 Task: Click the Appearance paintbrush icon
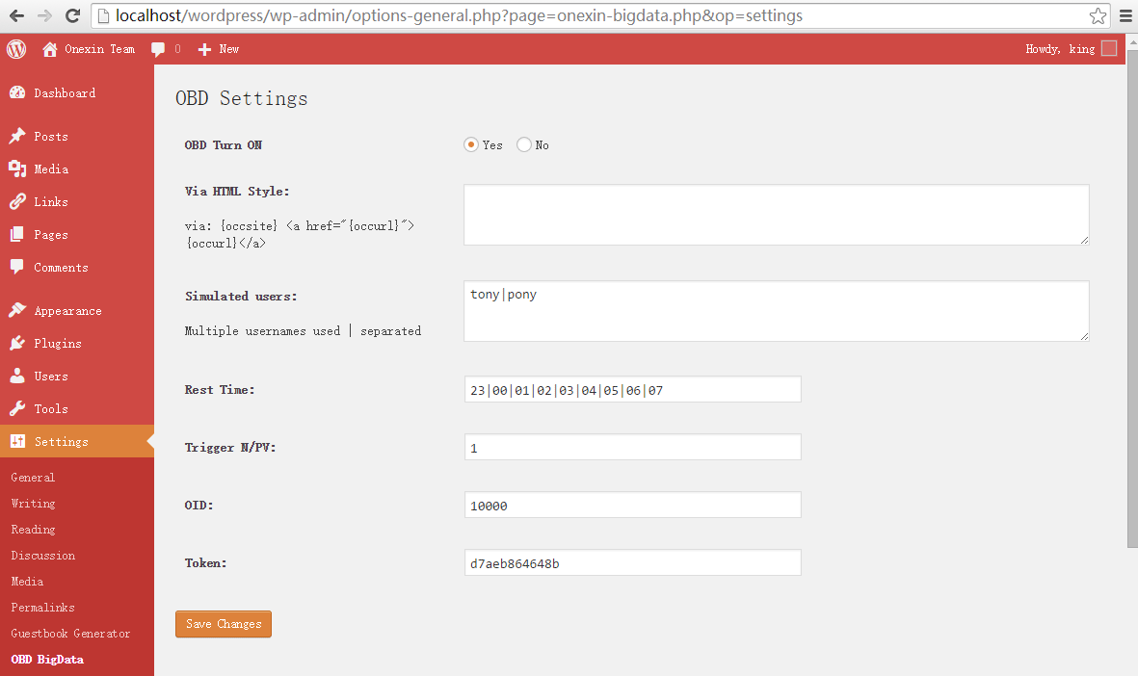coord(17,310)
